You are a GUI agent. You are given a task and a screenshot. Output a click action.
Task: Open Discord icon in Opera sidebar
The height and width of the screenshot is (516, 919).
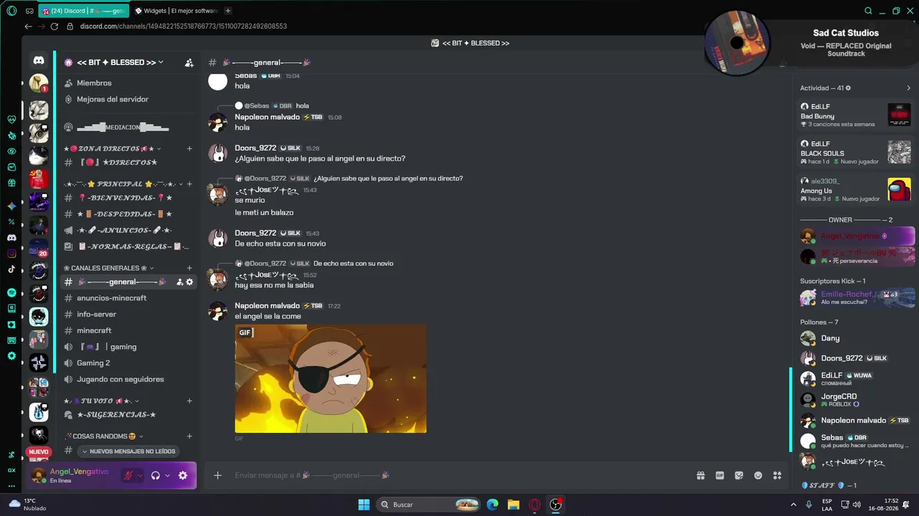click(x=11, y=237)
